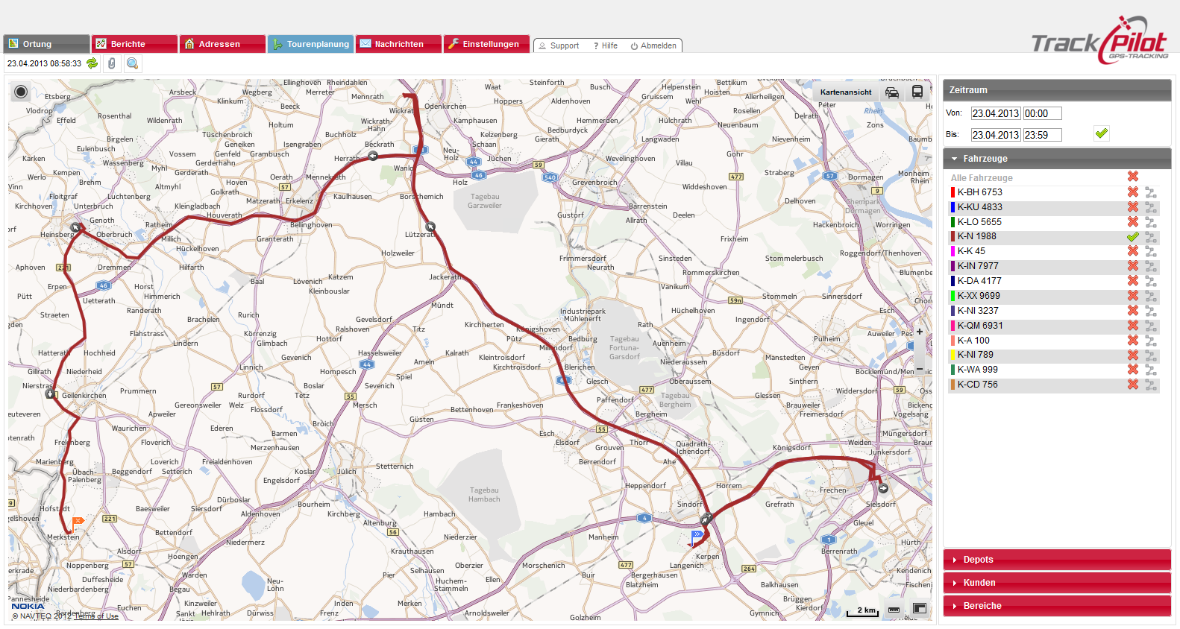Open the Tourenplanung tab
This screenshot has height=629, width=1180.
[x=310, y=44]
